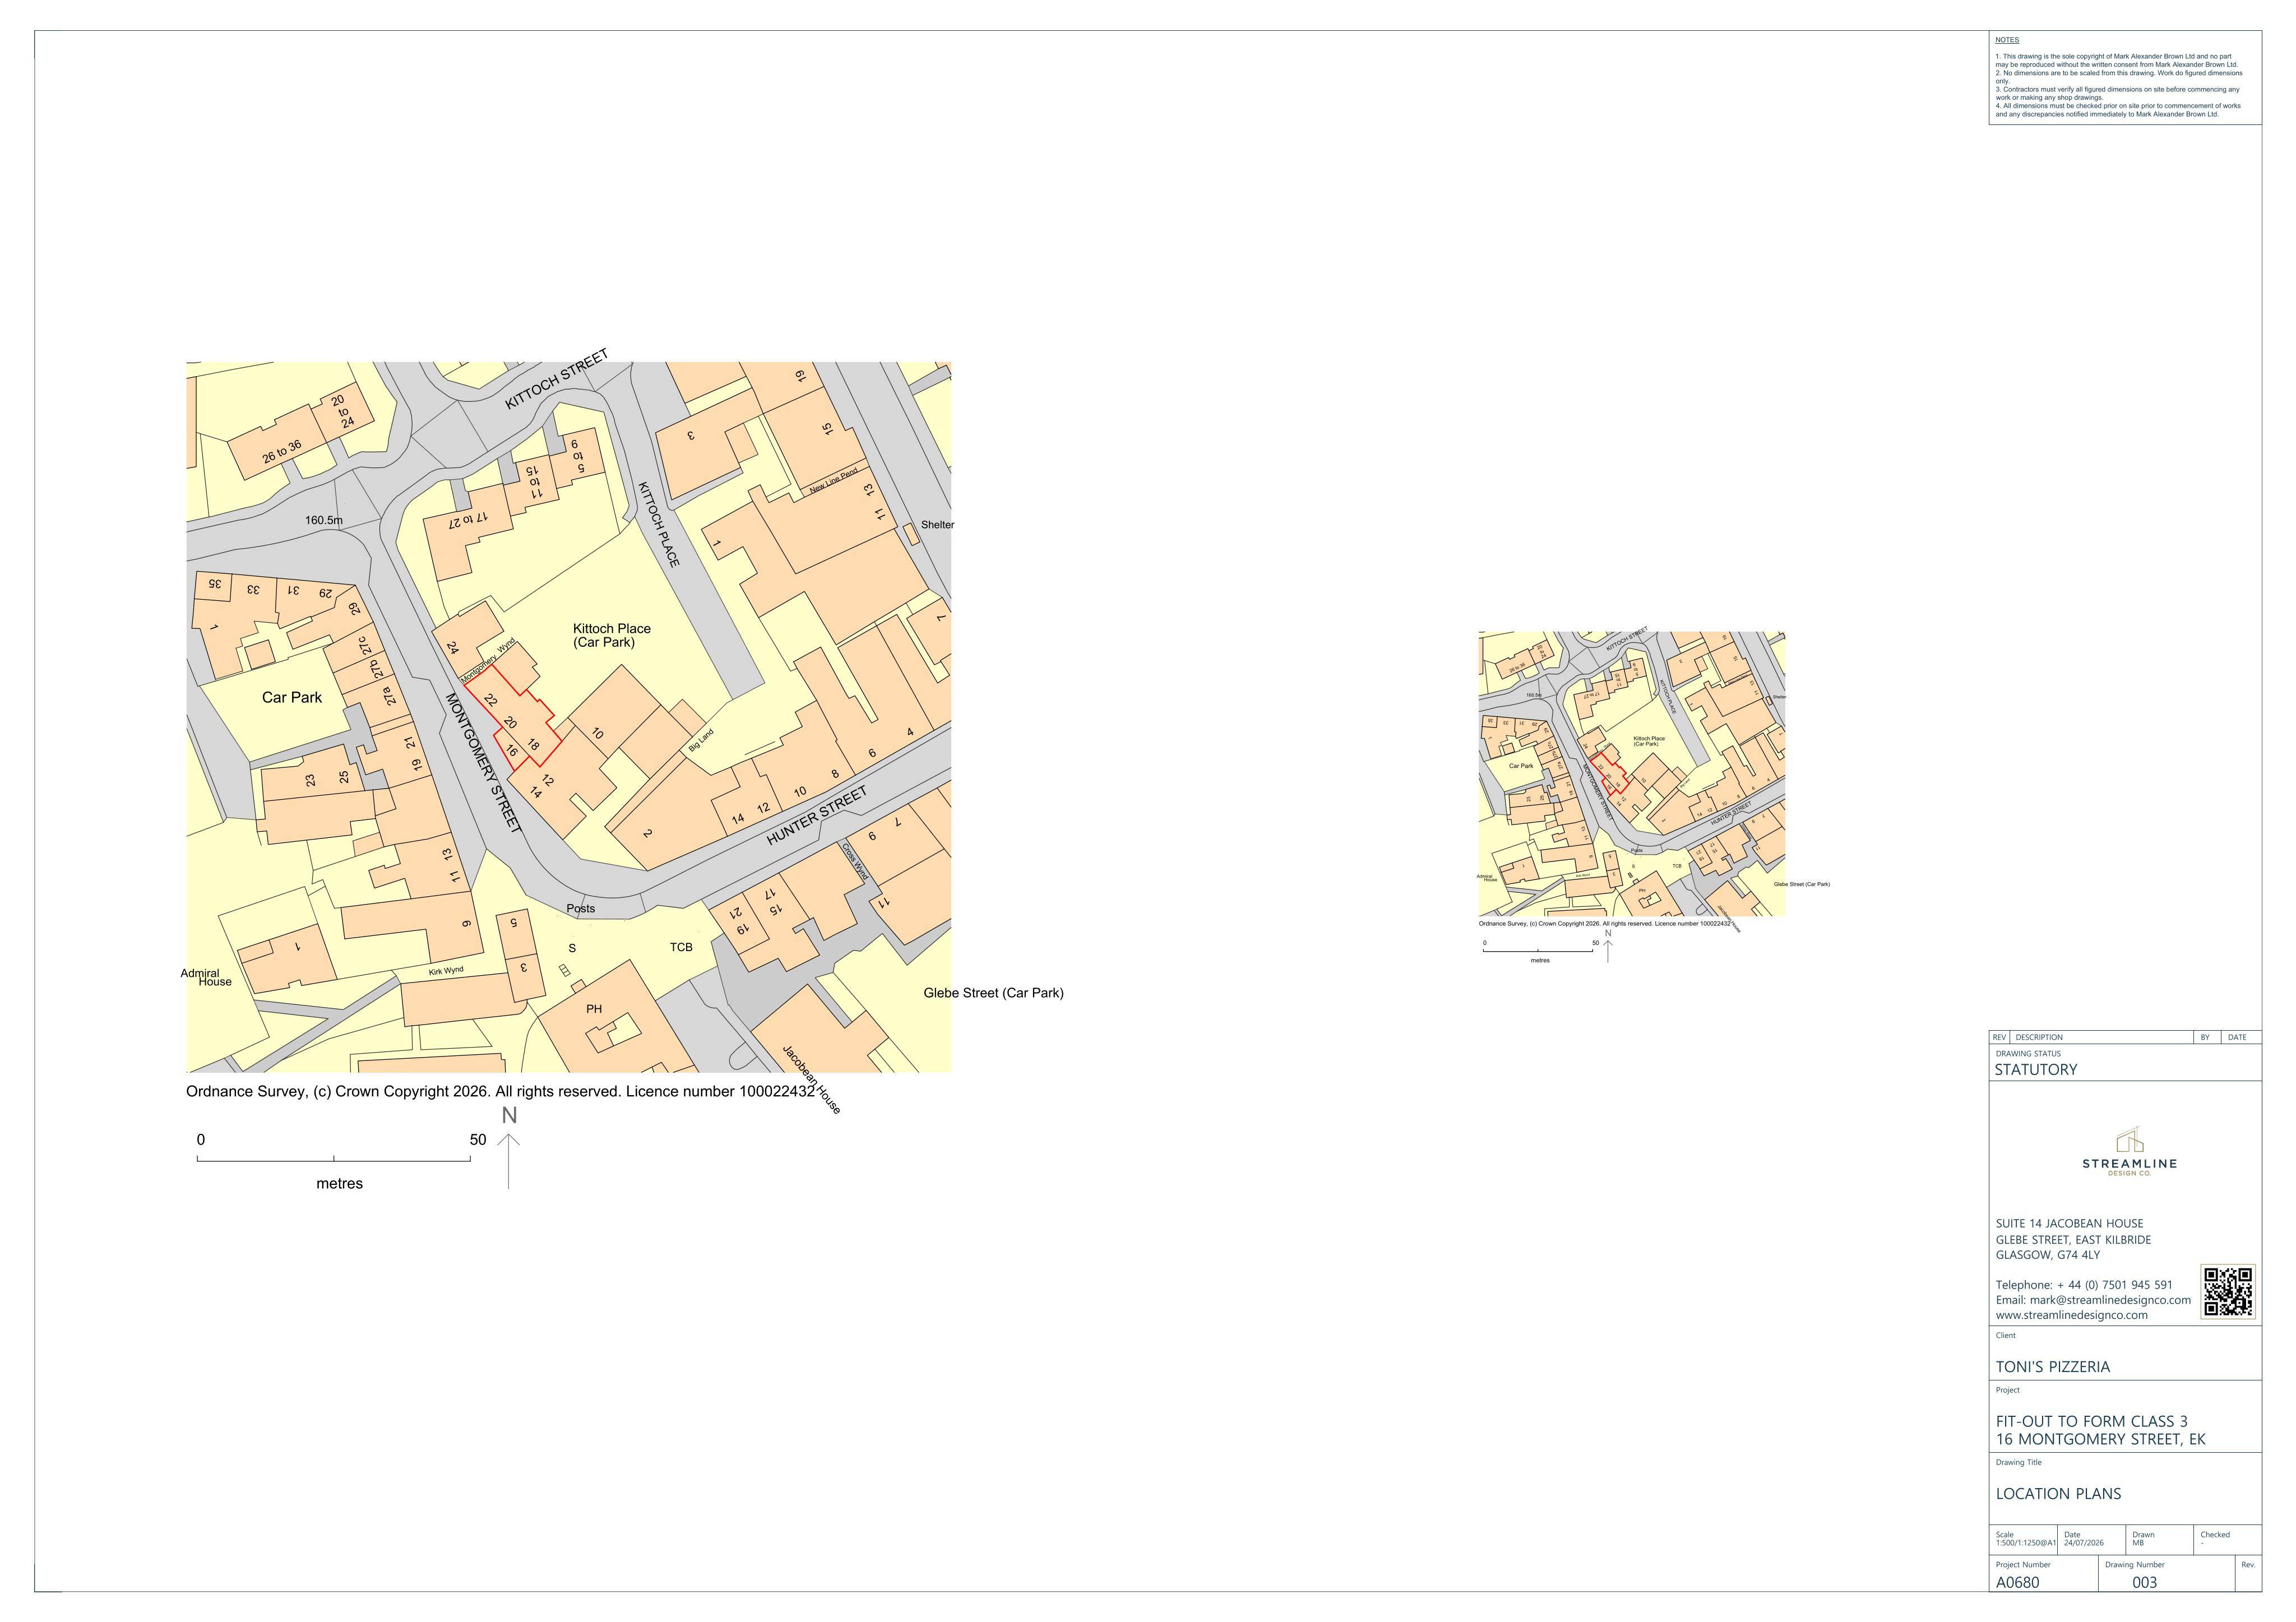The width and height of the screenshot is (2296, 1622).
Task: Select the Drawn value MB
Action: coord(2138,1543)
